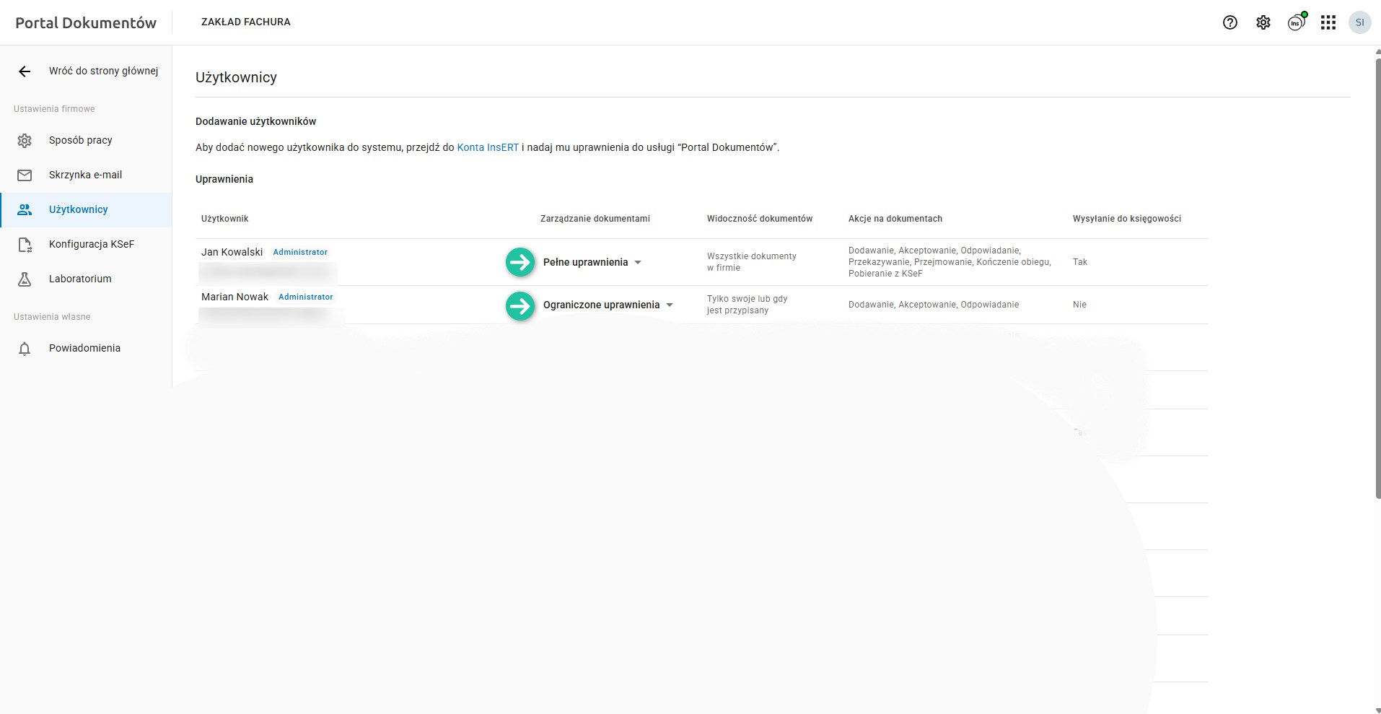The image size is (1381, 714).
Task: Open settings gear in top bar
Action: [x=1263, y=22]
